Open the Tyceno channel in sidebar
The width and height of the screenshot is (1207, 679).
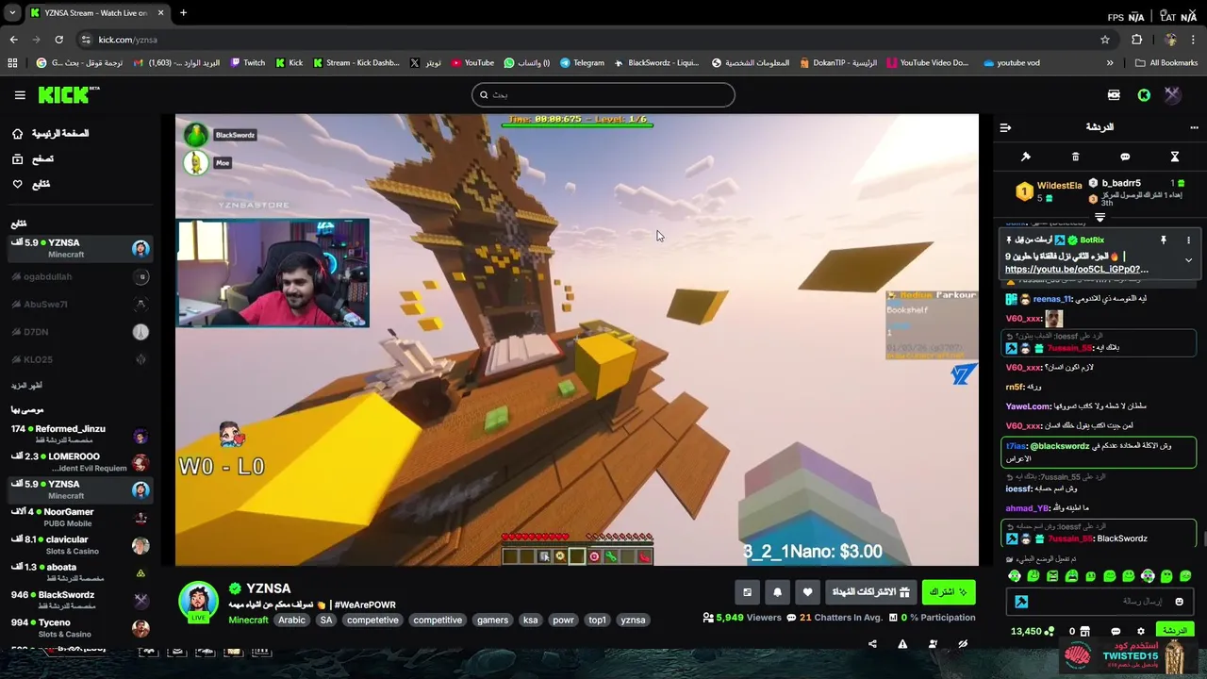click(x=80, y=628)
